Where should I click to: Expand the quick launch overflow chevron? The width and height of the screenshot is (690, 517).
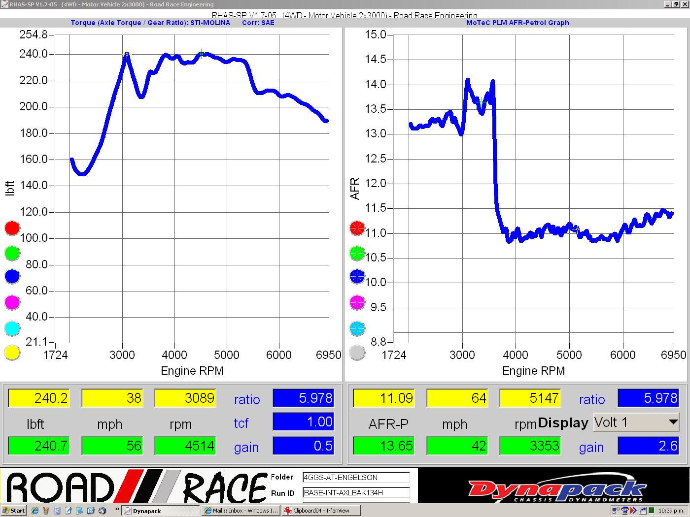[117, 509]
